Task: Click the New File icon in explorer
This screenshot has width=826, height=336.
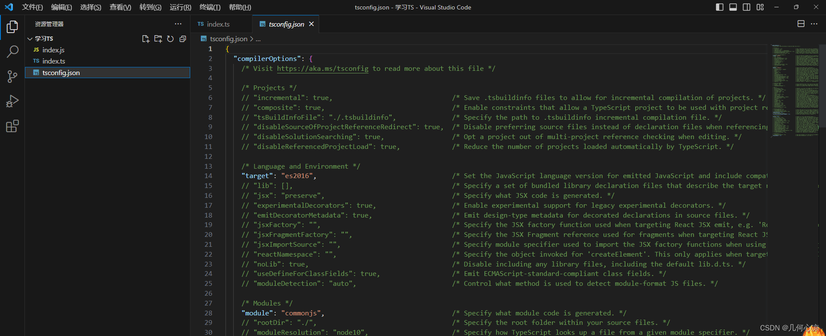Action: click(146, 39)
